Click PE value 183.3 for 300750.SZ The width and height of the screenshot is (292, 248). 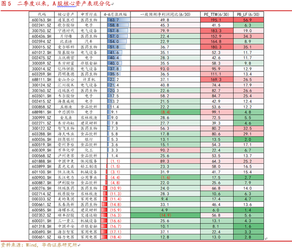click(x=217, y=31)
